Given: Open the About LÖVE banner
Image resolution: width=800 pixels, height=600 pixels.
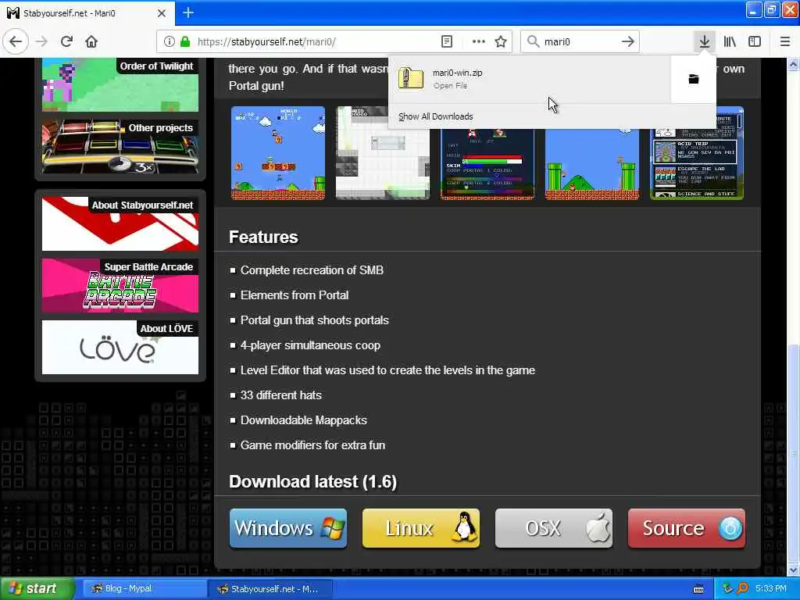Looking at the screenshot, I should (120, 348).
